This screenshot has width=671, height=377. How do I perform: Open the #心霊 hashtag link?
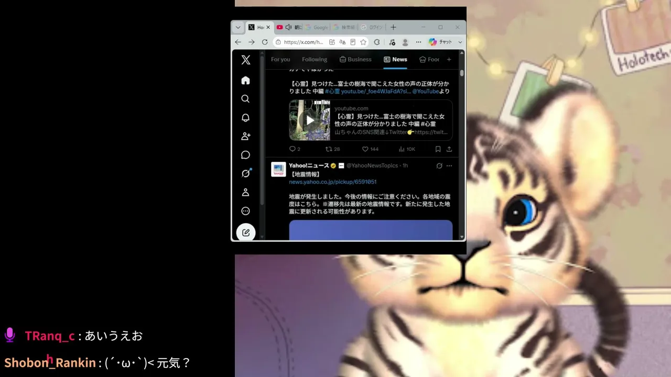pyautogui.click(x=332, y=91)
